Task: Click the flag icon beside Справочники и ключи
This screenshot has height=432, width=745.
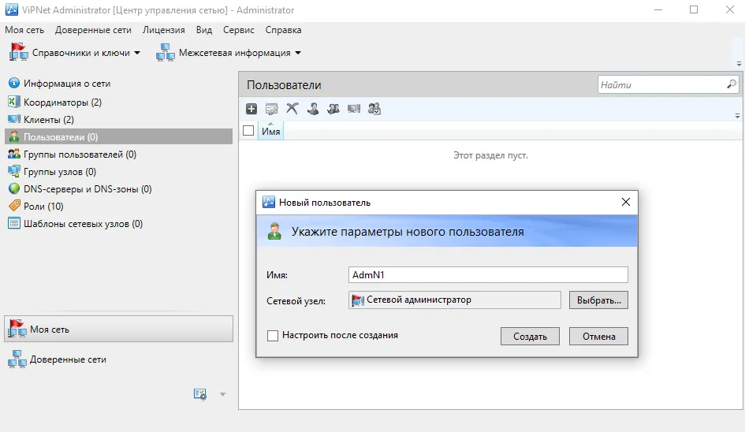Action: pos(19,52)
